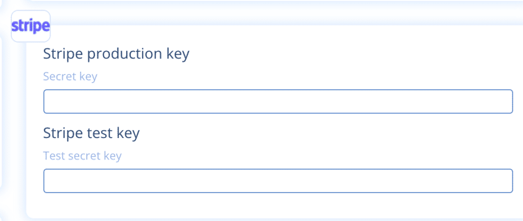Click the 'Secret key' field label

pyautogui.click(x=70, y=77)
